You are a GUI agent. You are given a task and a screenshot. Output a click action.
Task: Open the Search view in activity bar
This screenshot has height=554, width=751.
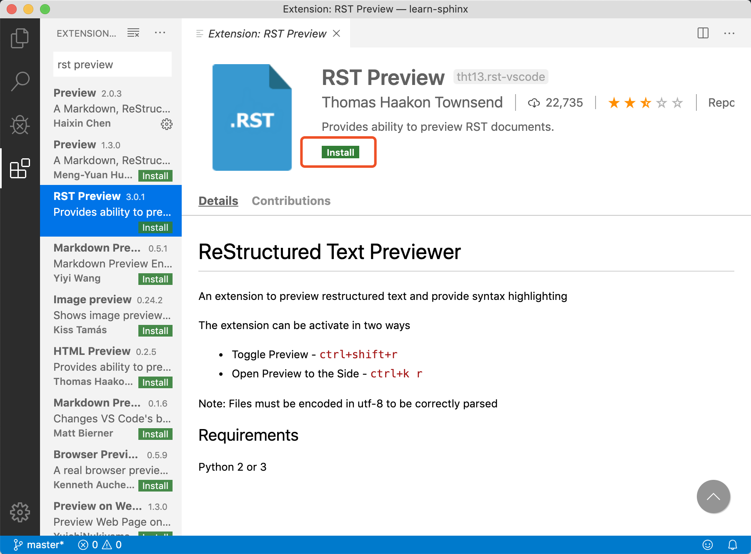click(20, 81)
